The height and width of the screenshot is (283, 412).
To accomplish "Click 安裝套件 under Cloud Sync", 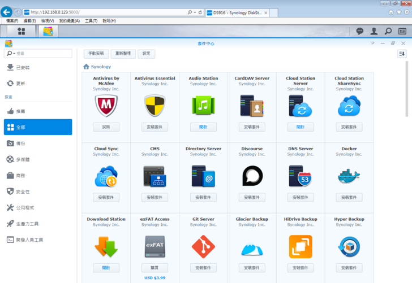I will 106,198.
